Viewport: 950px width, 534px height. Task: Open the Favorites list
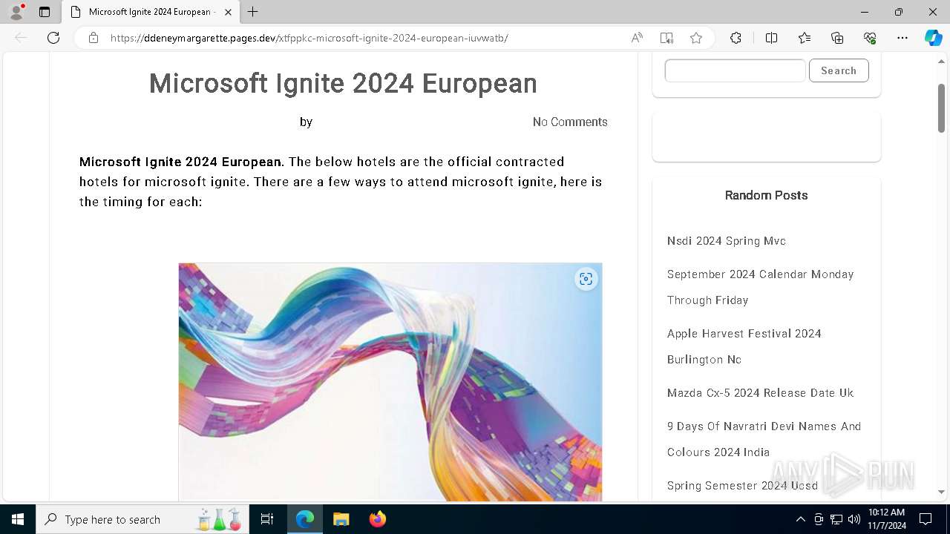coord(805,38)
